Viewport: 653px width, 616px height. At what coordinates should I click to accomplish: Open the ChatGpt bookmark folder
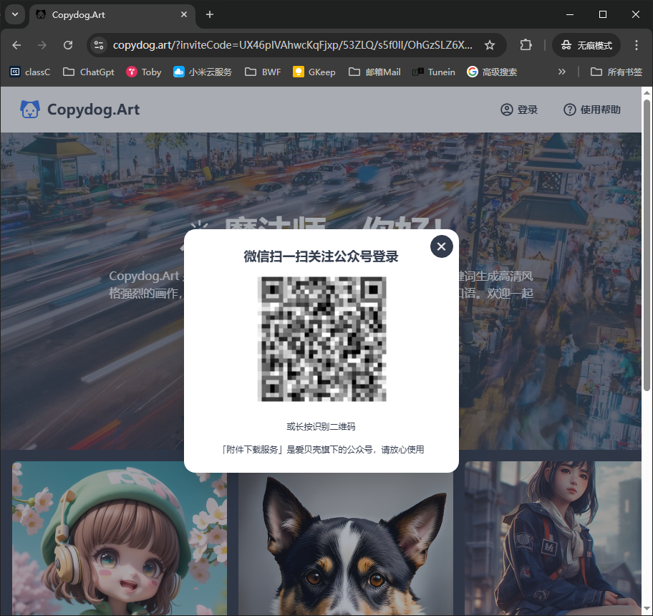click(88, 72)
